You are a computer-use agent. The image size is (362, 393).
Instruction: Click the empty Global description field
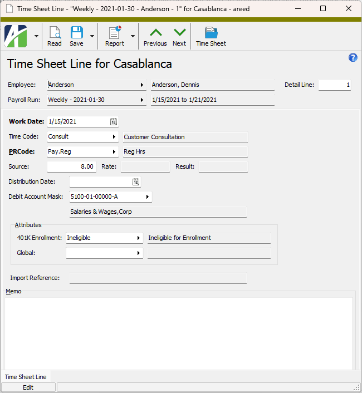(x=209, y=253)
